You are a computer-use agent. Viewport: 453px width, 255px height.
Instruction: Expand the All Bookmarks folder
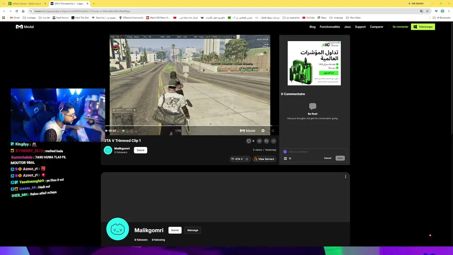[x=441, y=18]
